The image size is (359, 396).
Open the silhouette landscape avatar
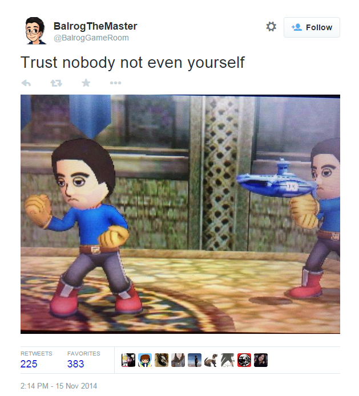(x=195, y=360)
